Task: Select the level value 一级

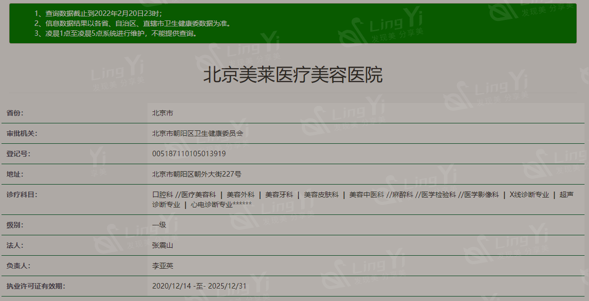Action: (x=159, y=225)
